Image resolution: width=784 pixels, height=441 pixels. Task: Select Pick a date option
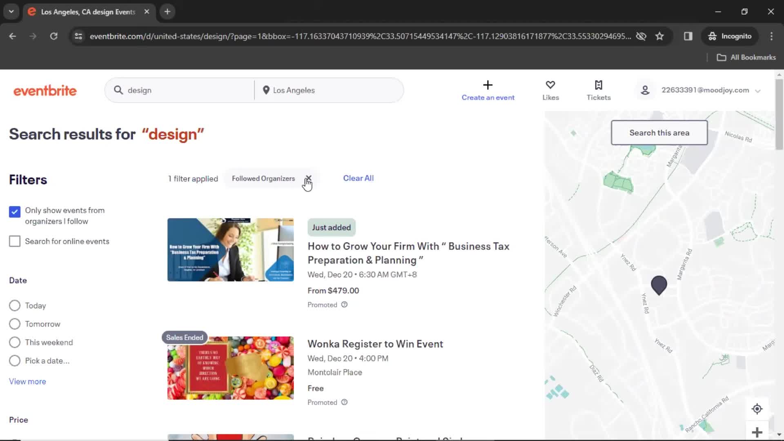pyautogui.click(x=15, y=361)
